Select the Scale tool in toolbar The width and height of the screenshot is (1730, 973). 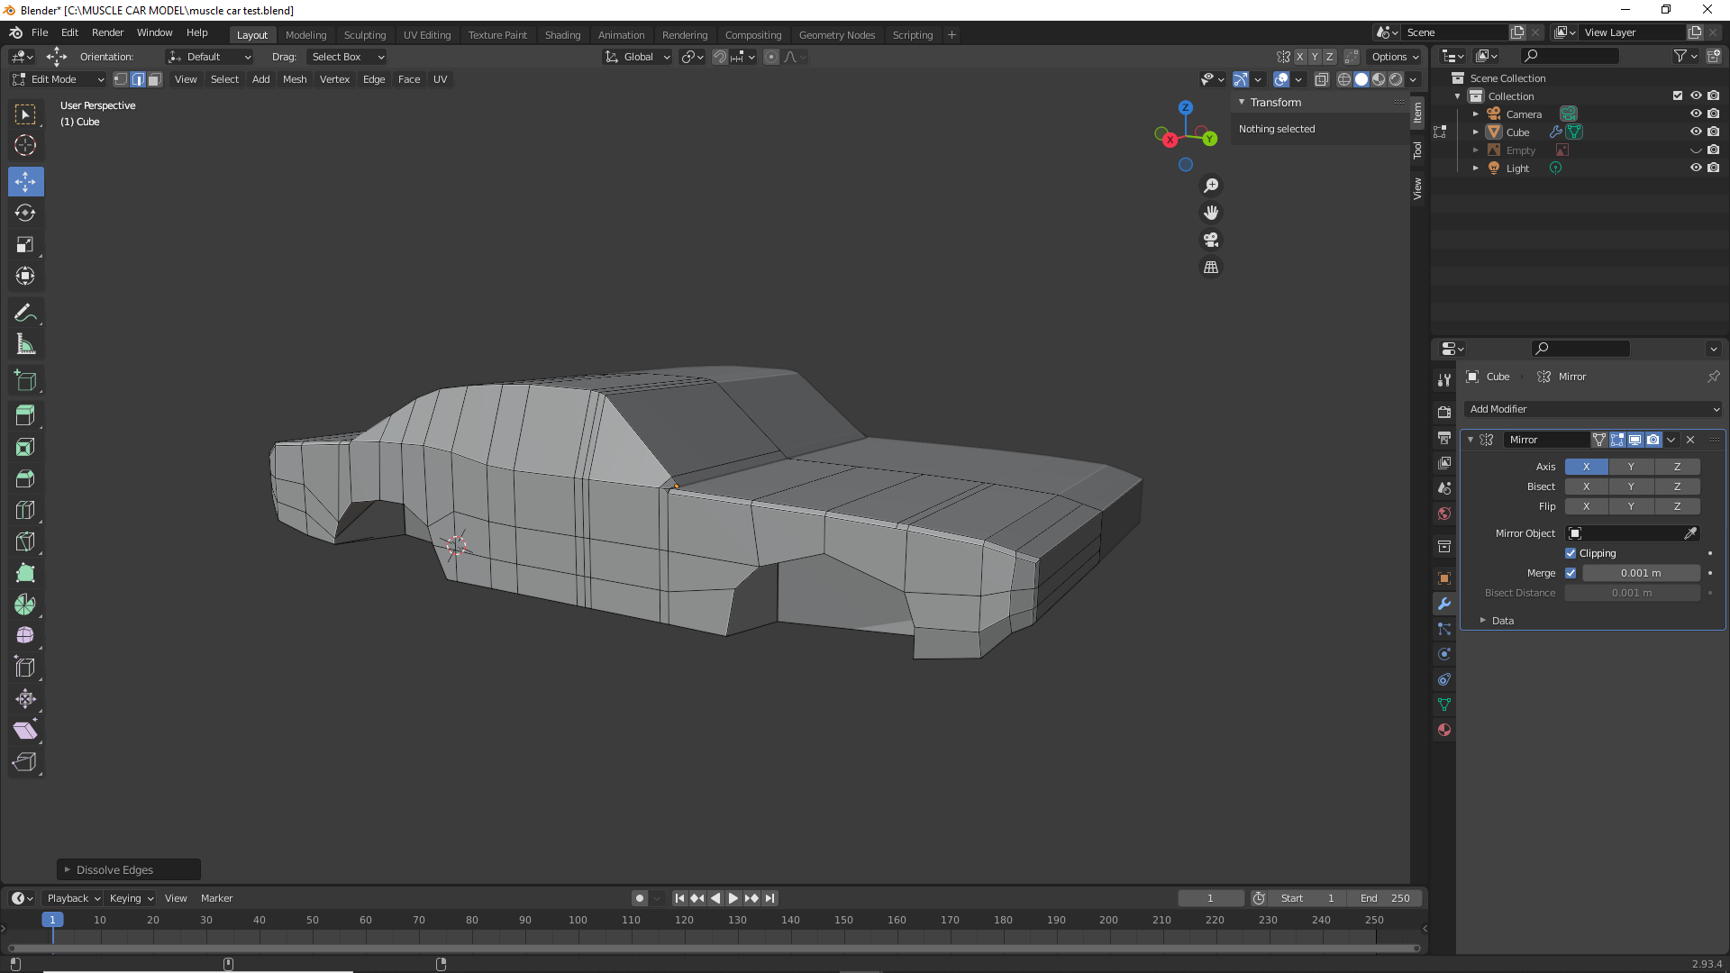click(x=25, y=245)
